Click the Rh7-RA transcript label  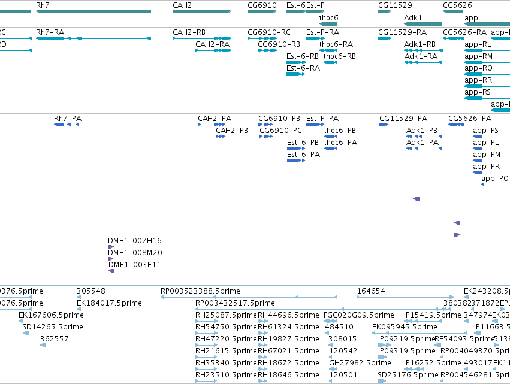(x=50, y=32)
